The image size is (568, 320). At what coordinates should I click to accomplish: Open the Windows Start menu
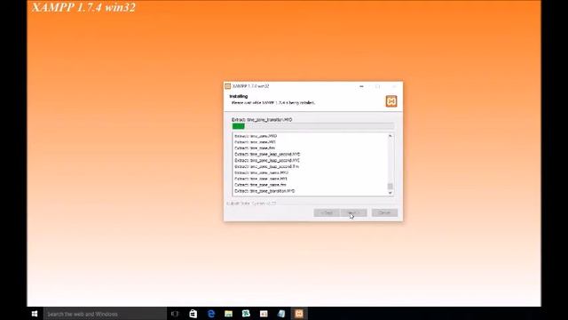pos(35,314)
